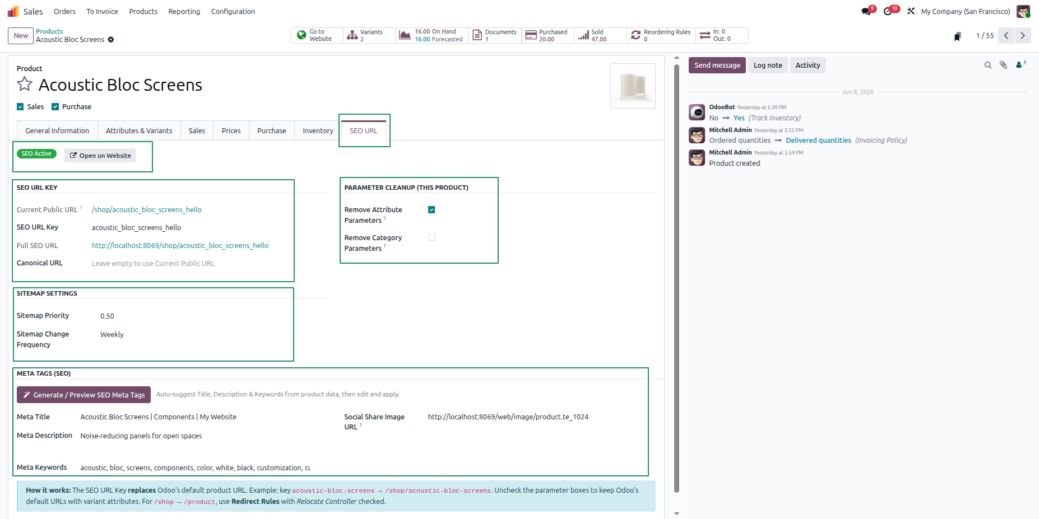
Task: Switch to the General Information tab
Action: pos(57,130)
